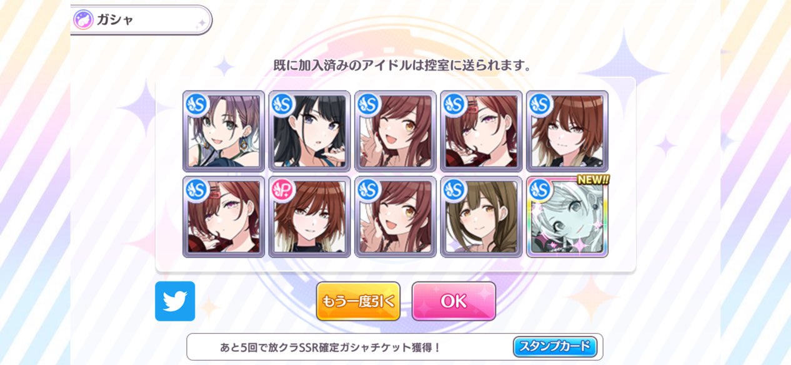Select the brown long-haired idol card in bottom row

point(481,217)
